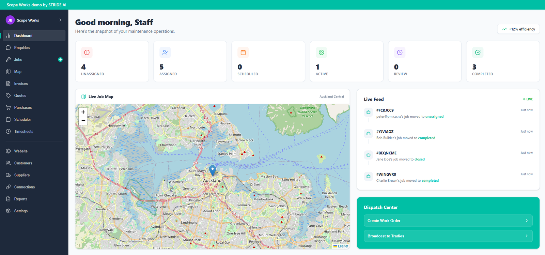
Task: Add a new job with green plus icon
Action: 60,60
